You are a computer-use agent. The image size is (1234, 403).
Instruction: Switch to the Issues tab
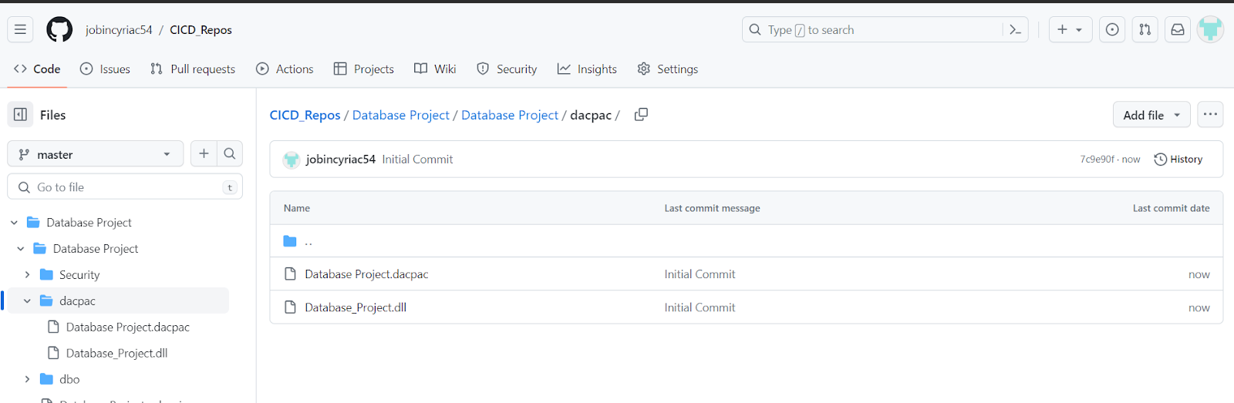coord(106,69)
